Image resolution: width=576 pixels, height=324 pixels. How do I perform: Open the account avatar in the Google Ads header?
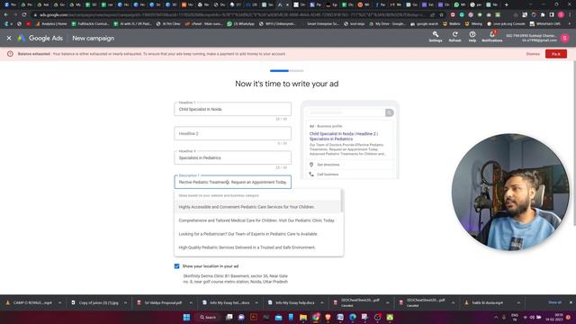point(565,38)
